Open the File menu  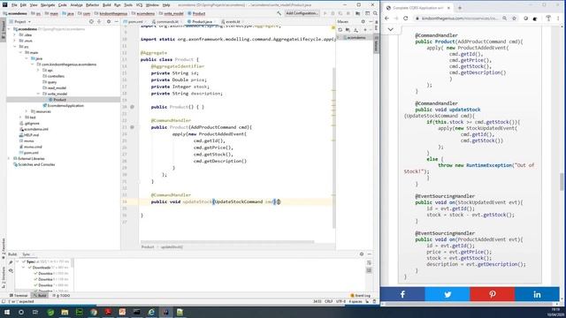click(14, 5)
